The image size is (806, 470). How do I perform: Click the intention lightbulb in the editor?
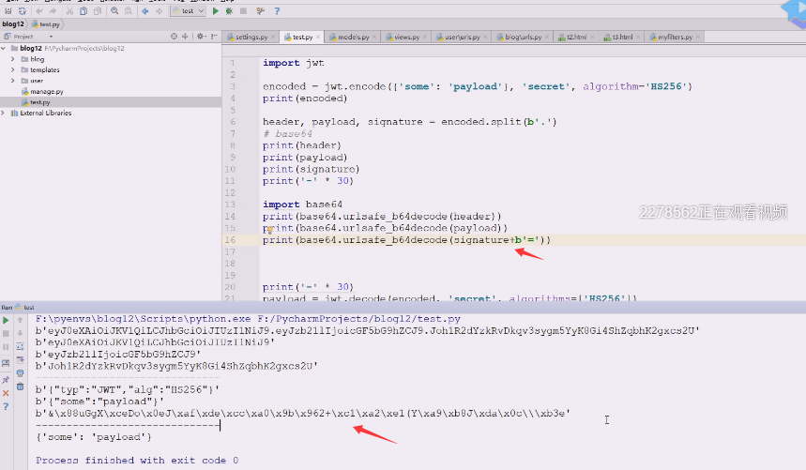click(x=269, y=230)
